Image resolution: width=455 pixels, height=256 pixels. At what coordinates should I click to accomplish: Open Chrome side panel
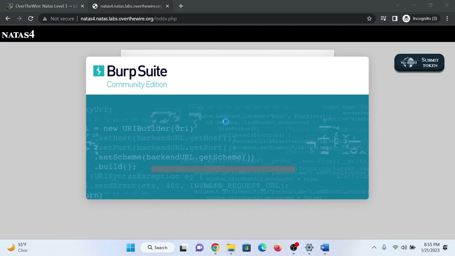click(x=395, y=18)
